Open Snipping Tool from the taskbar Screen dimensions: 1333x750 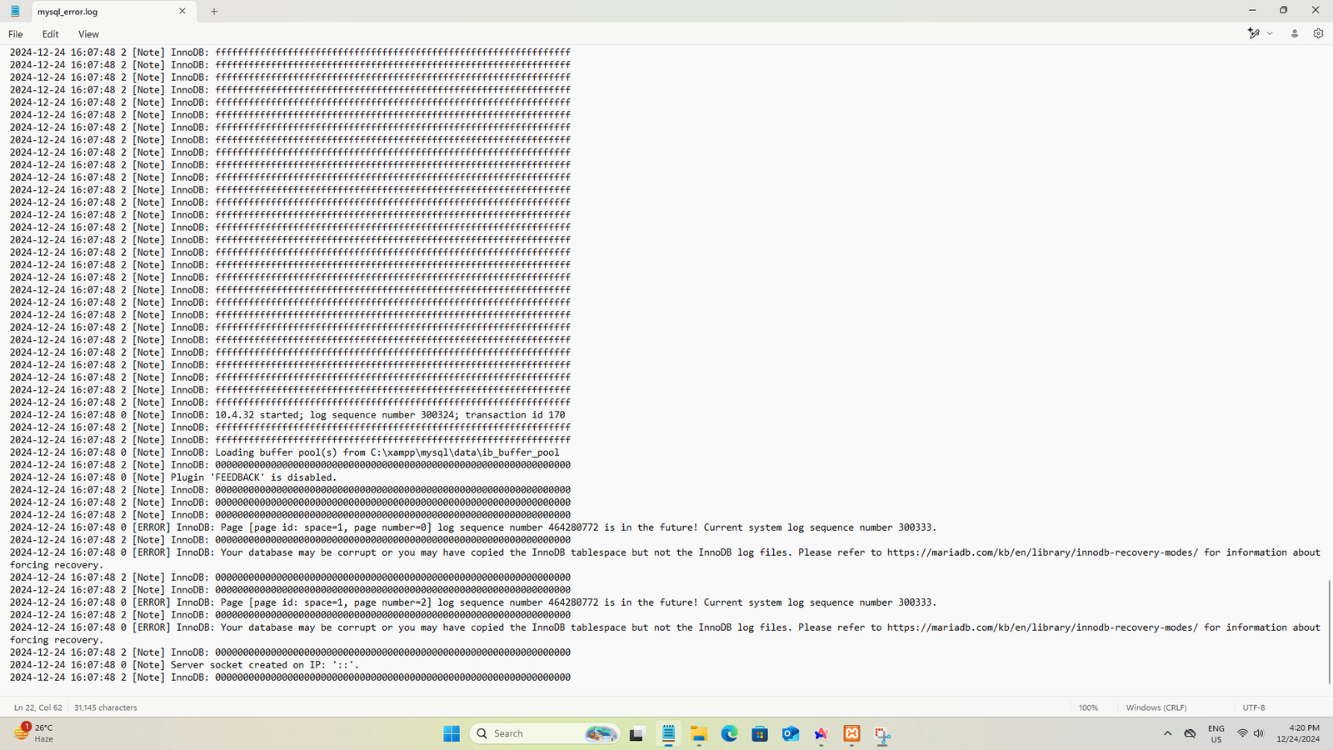(882, 733)
